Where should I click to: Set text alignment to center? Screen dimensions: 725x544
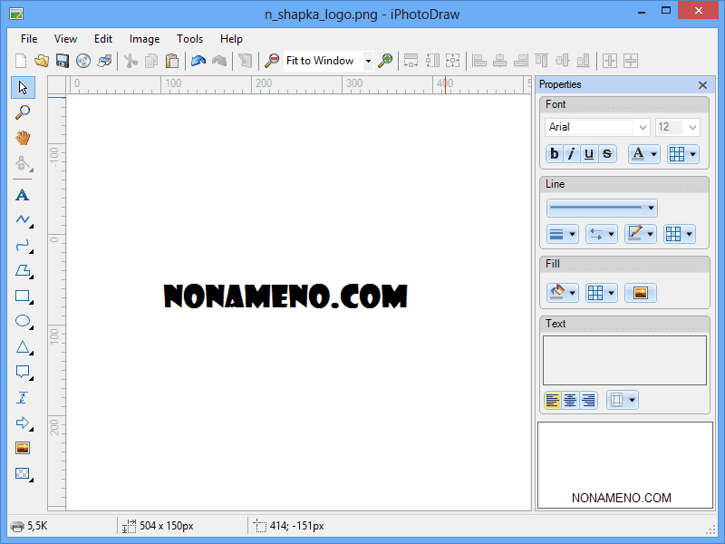click(570, 400)
